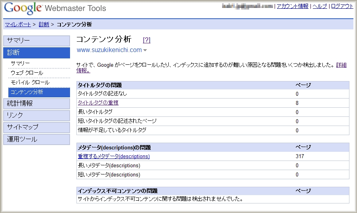357x213 pixels.
Task: Click the Google Webmaster Tools logo
Action: (55, 8)
